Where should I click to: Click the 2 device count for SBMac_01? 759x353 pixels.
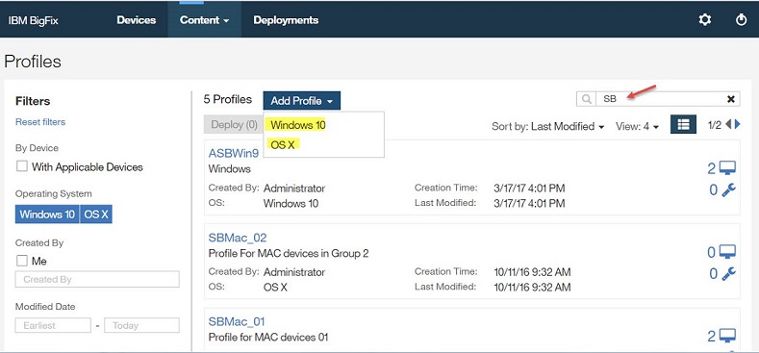(x=711, y=336)
